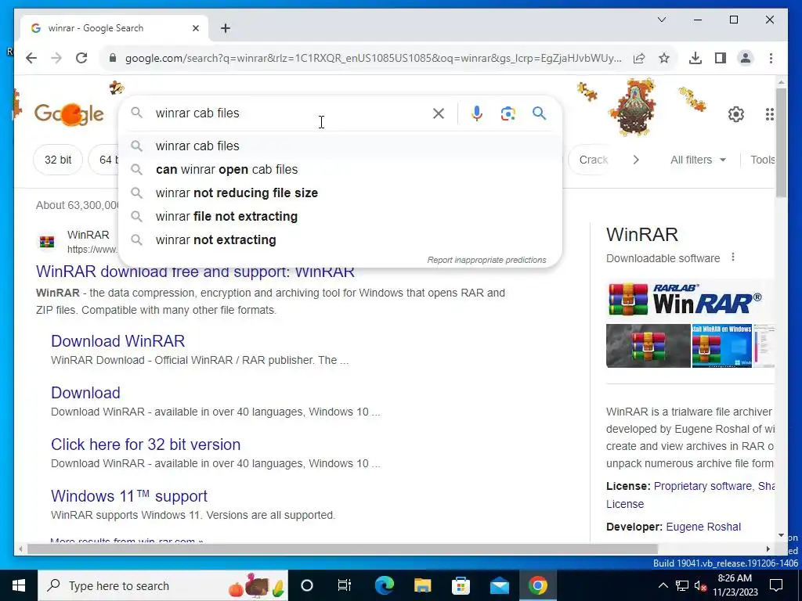
Task: Open More options for WinRAR knowledge panel
Action: tap(733, 257)
